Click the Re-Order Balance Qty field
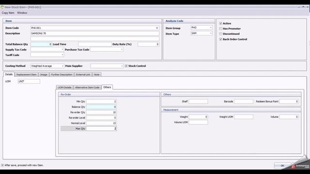 coord(101,107)
